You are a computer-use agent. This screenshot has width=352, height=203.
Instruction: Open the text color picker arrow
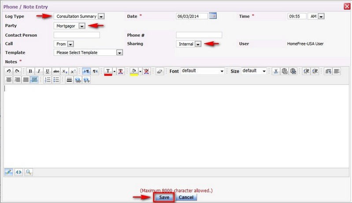(114, 71)
